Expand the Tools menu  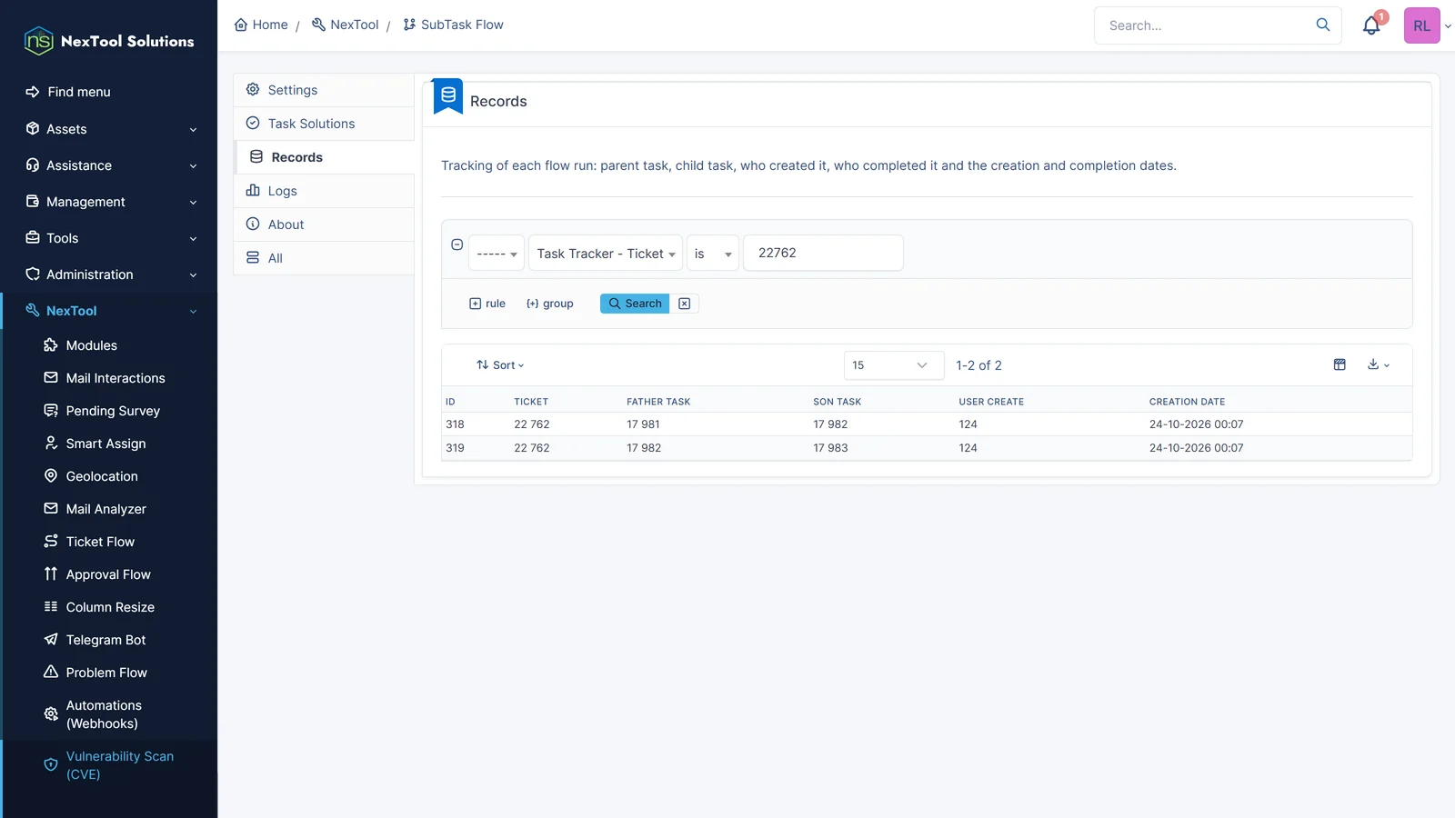point(111,238)
